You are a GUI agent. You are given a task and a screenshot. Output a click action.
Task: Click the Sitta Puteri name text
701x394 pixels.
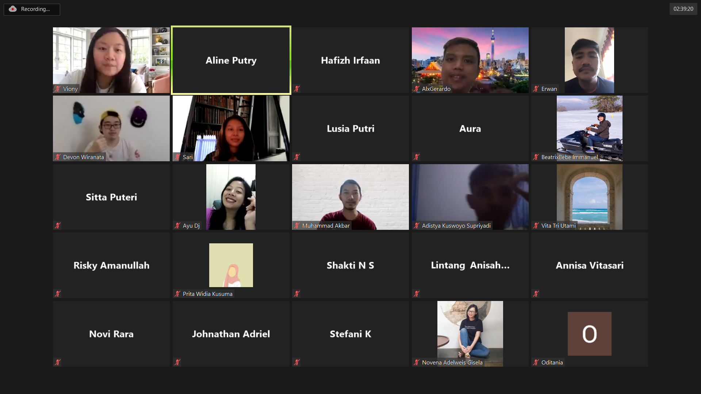pyautogui.click(x=111, y=197)
